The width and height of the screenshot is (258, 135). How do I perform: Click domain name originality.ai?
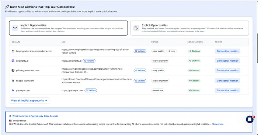pos(22,61)
